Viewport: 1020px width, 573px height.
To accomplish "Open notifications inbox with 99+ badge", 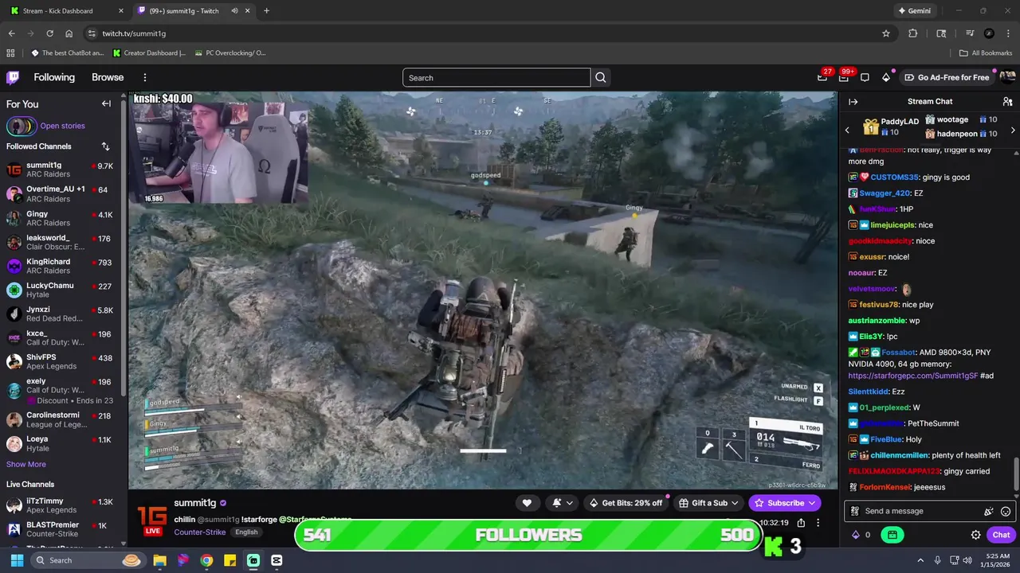I will 843,77.
